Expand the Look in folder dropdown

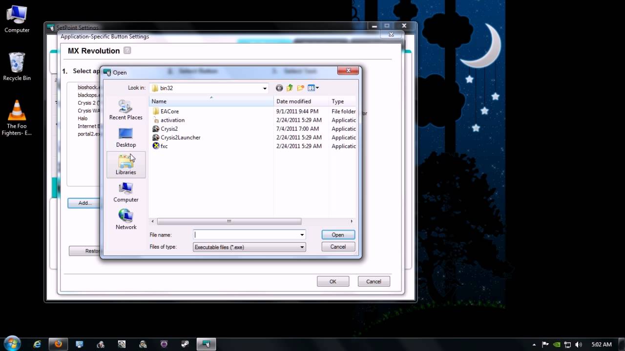click(265, 88)
